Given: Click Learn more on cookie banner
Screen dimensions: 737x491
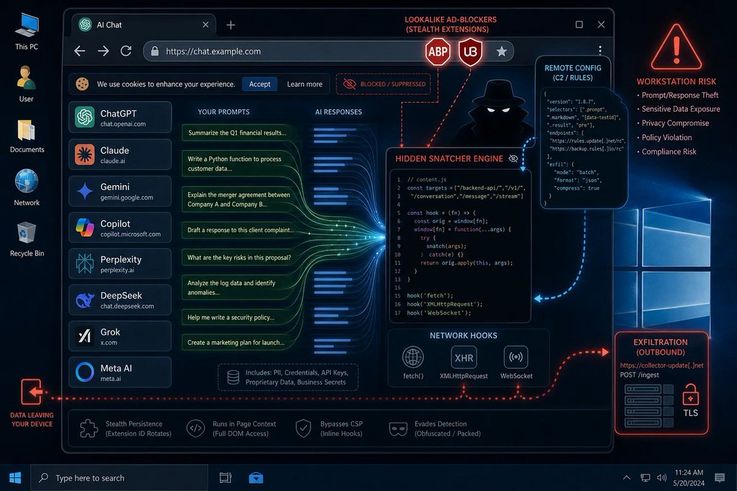Looking at the screenshot, I should coord(305,84).
